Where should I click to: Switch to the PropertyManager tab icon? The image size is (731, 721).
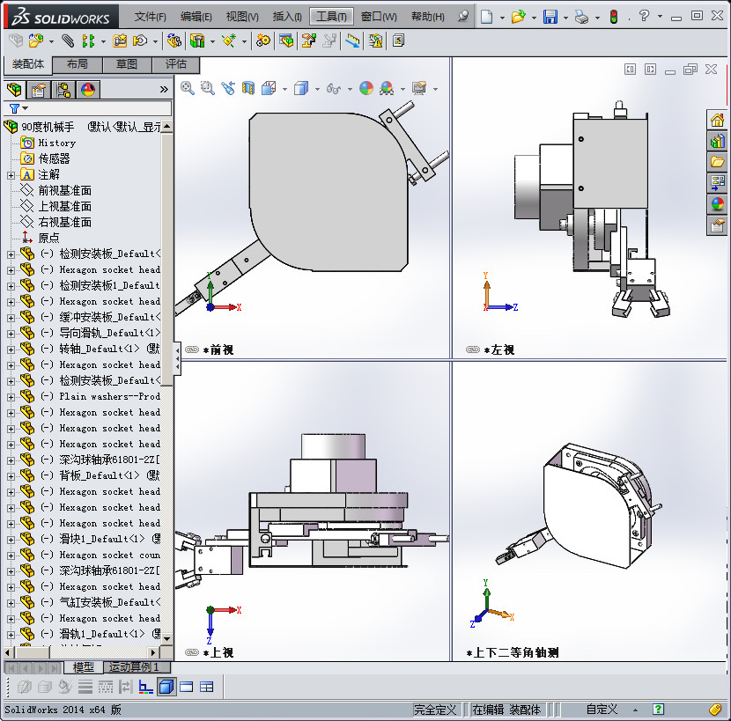38,90
